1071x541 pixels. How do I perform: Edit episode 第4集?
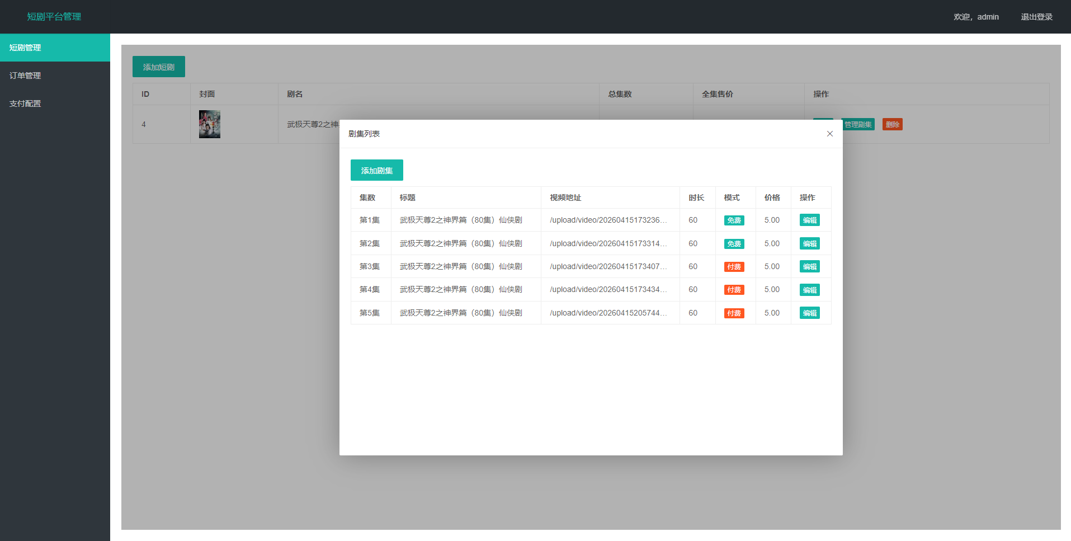[809, 290]
